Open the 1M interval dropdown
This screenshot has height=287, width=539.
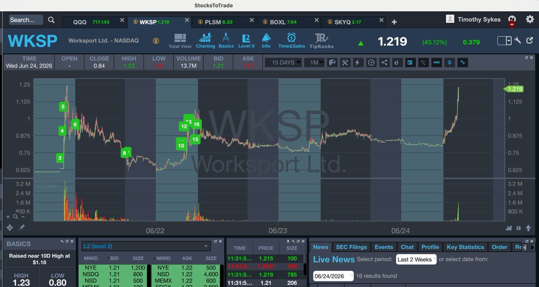pos(314,63)
